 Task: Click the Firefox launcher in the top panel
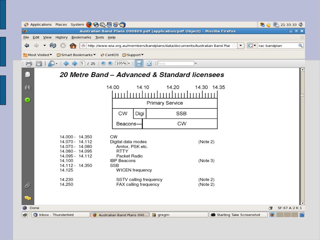tap(89, 24)
